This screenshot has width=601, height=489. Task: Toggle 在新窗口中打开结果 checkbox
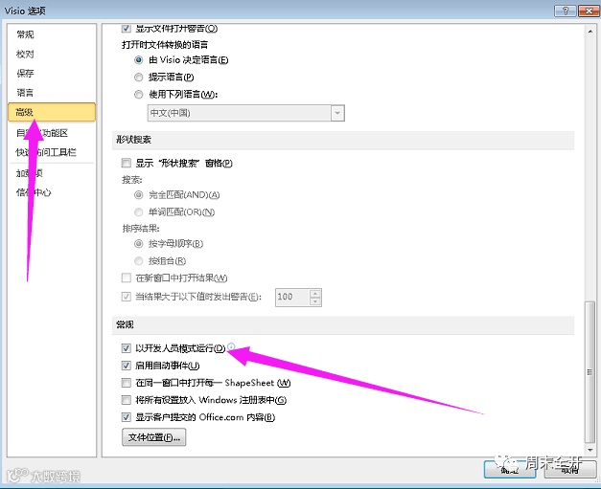(127, 278)
